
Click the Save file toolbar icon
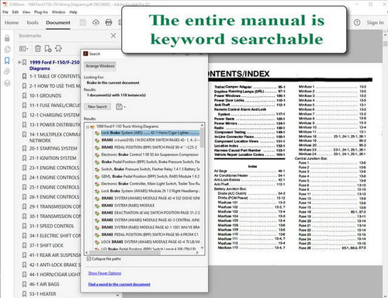click(83, 23)
